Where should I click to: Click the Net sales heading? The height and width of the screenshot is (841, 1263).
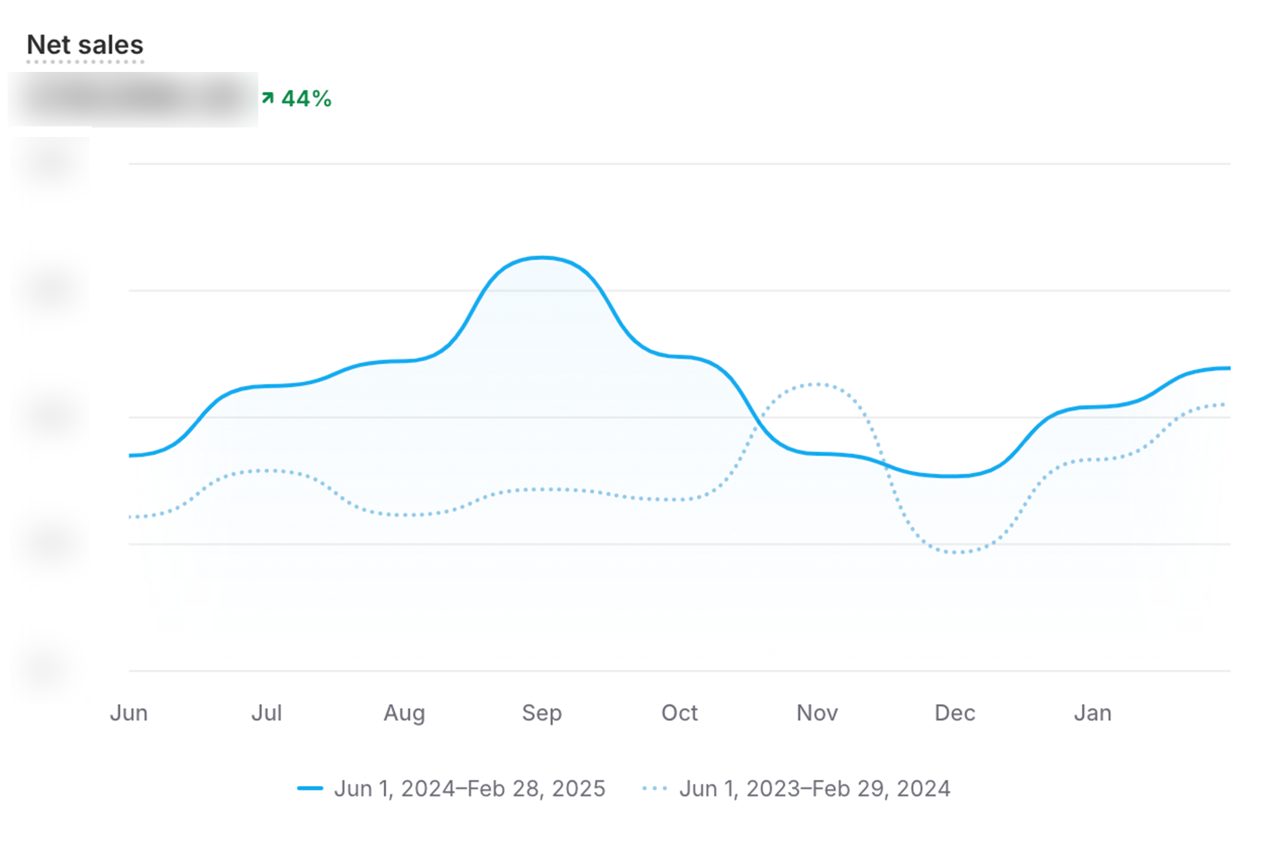click(x=85, y=45)
